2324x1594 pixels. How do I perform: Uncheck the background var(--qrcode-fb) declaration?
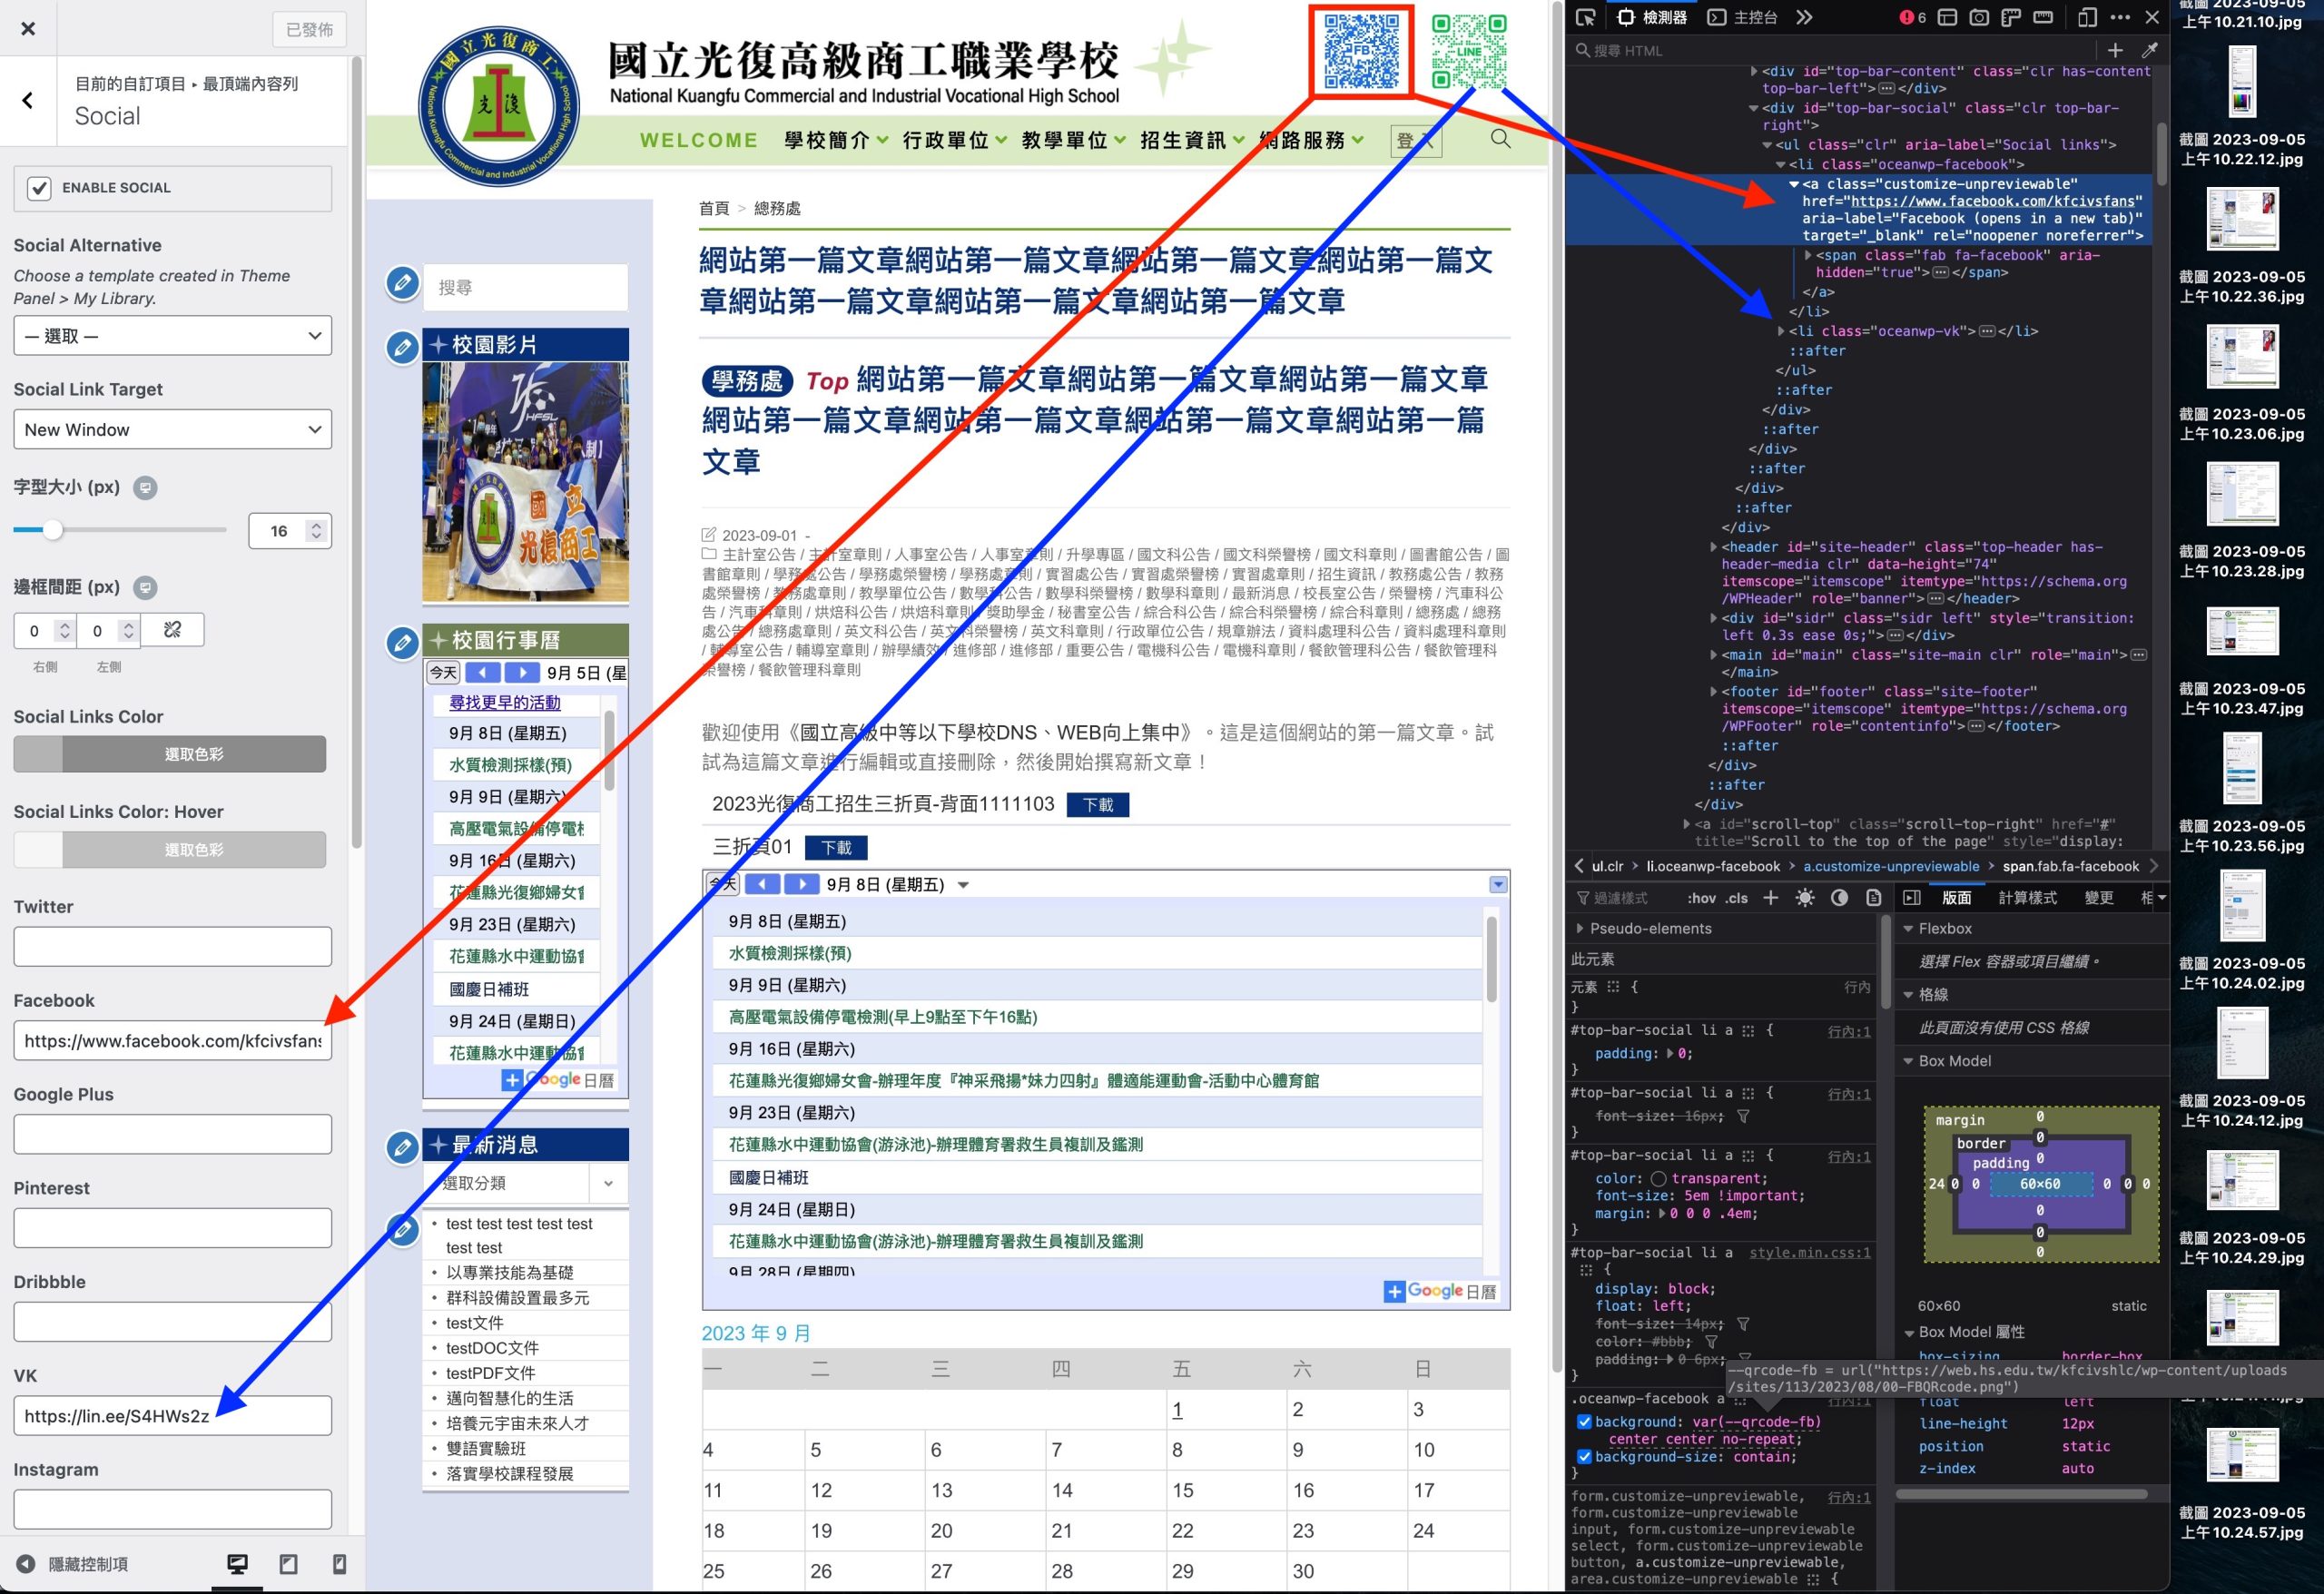[x=1584, y=1422]
